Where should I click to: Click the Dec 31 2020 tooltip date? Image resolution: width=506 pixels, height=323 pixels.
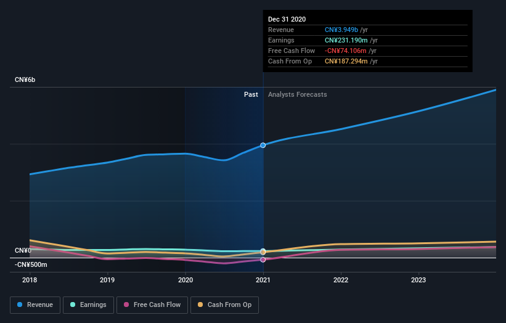coord(287,19)
